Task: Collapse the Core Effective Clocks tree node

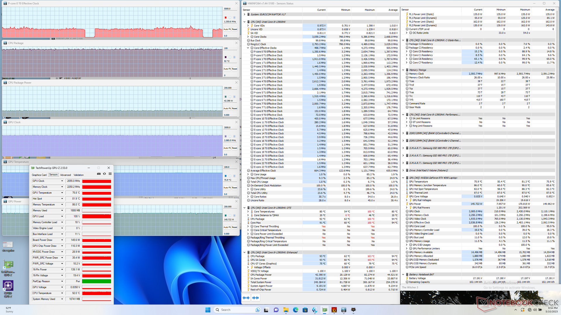Action: (248, 48)
